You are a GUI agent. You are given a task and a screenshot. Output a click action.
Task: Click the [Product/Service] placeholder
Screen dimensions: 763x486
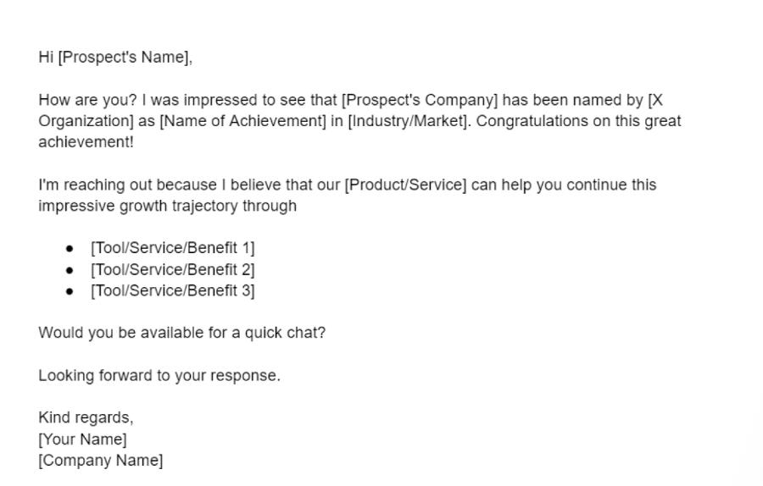click(405, 185)
